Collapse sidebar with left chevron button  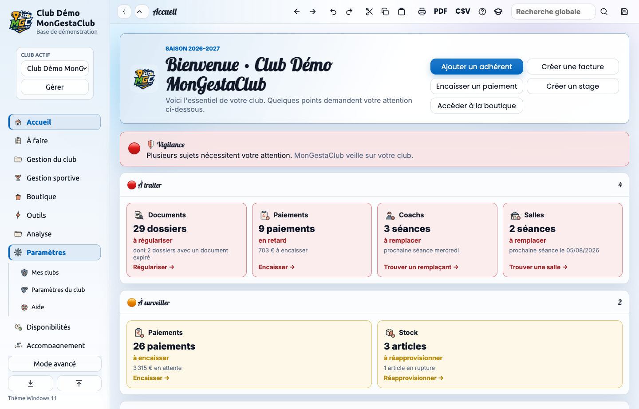pos(124,12)
